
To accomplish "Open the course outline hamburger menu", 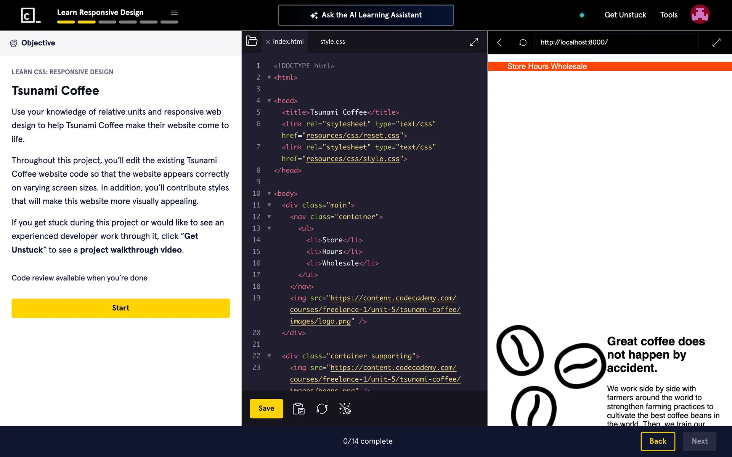I will (x=174, y=13).
